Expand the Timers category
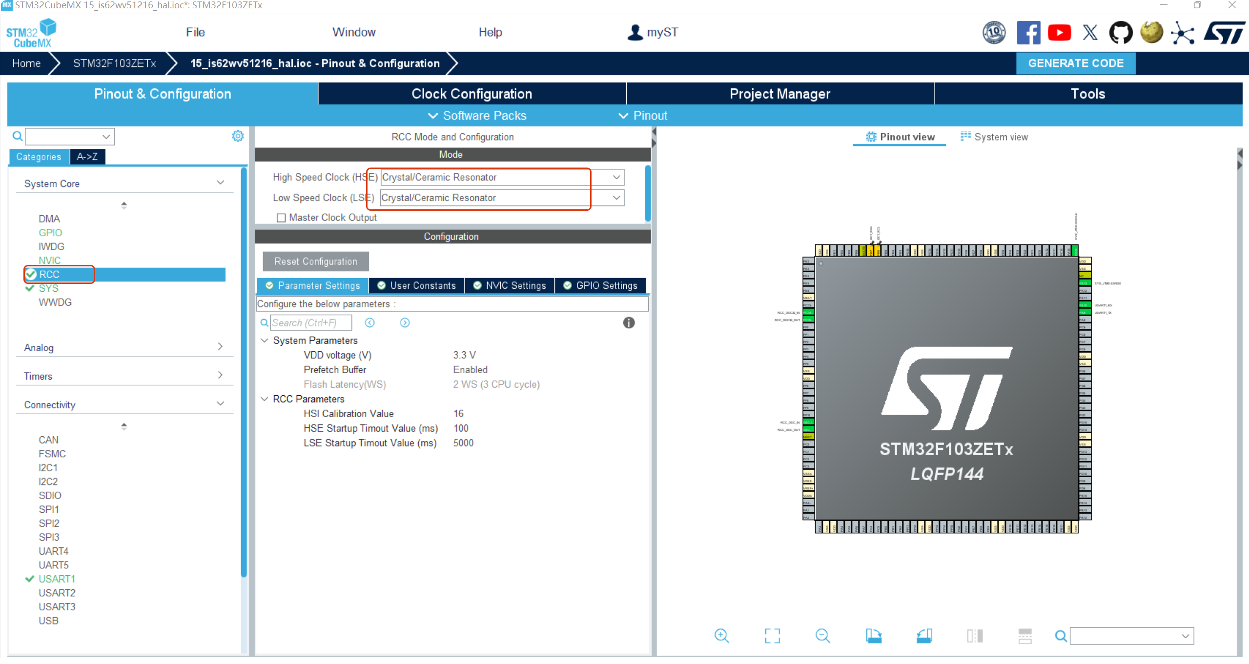This screenshot has width=1249, height=664. (220, 375)
